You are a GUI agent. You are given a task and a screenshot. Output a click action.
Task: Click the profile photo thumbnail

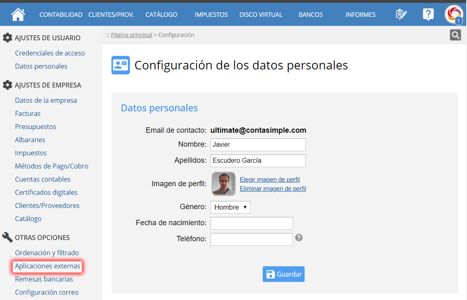[x=224, y=184]
